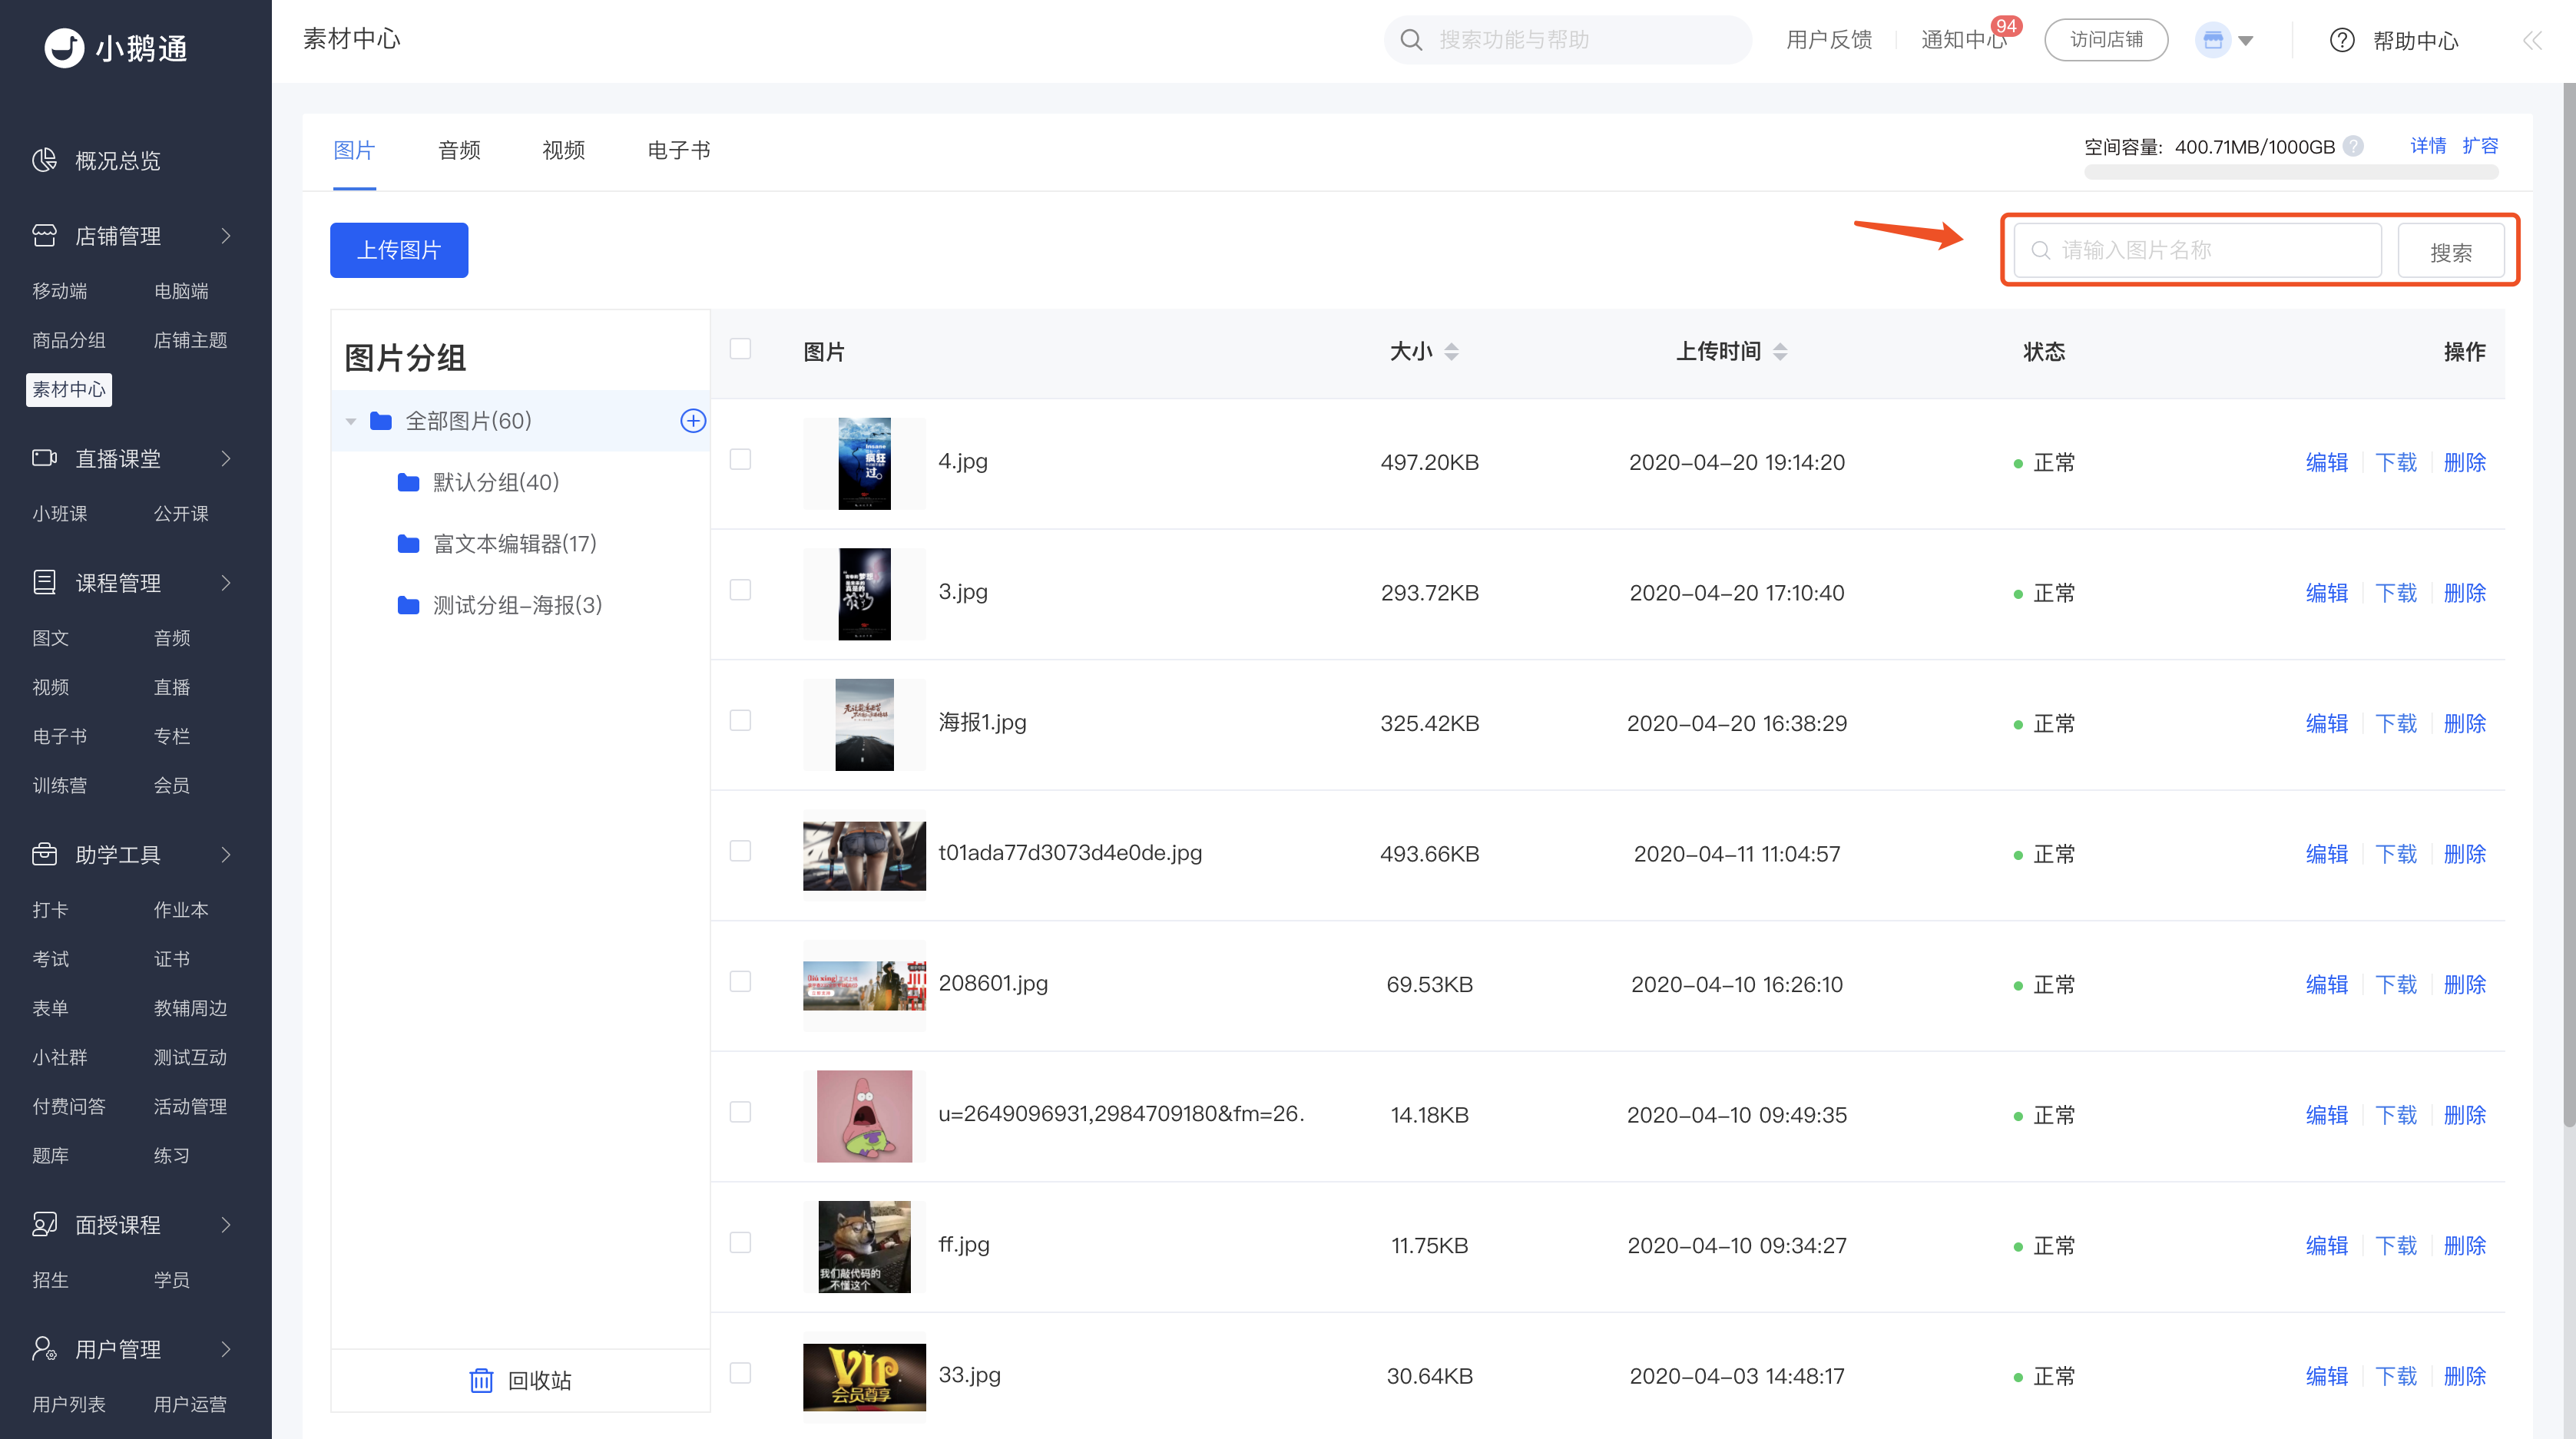Select checkbox for t01ada77d3073d4e0de.jpg
This screenshot has width=2576, height=1439.
(x=740, y=851)
